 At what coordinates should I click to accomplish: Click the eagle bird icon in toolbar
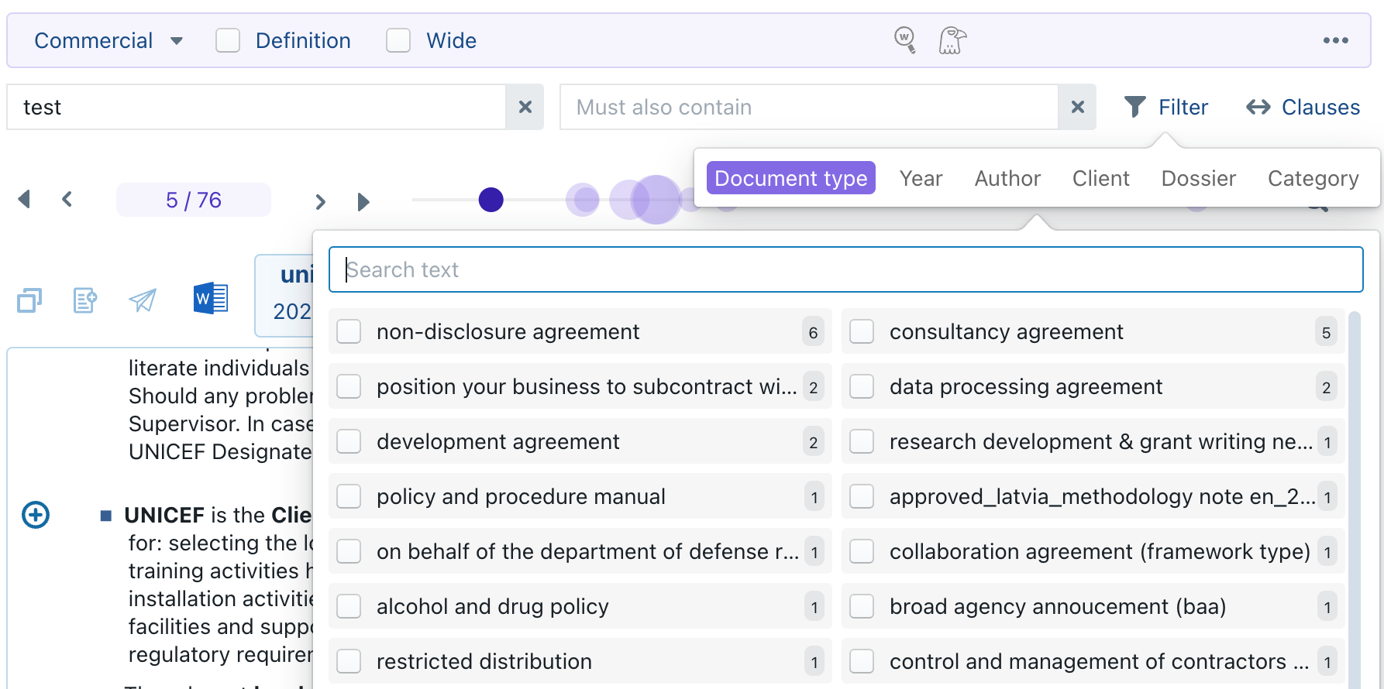tap(952, 40)
